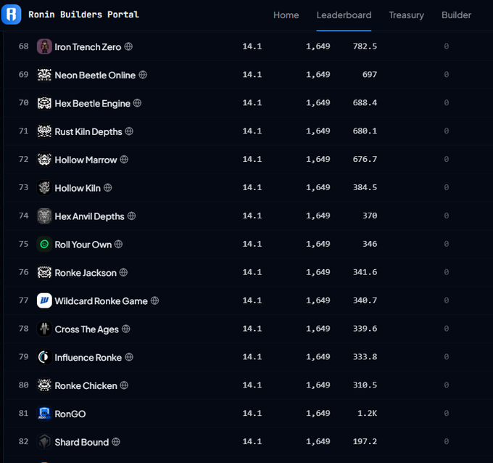Open Rust Kiln Depths project name
The width and height of the screenshot is (493, 463).
88,131
